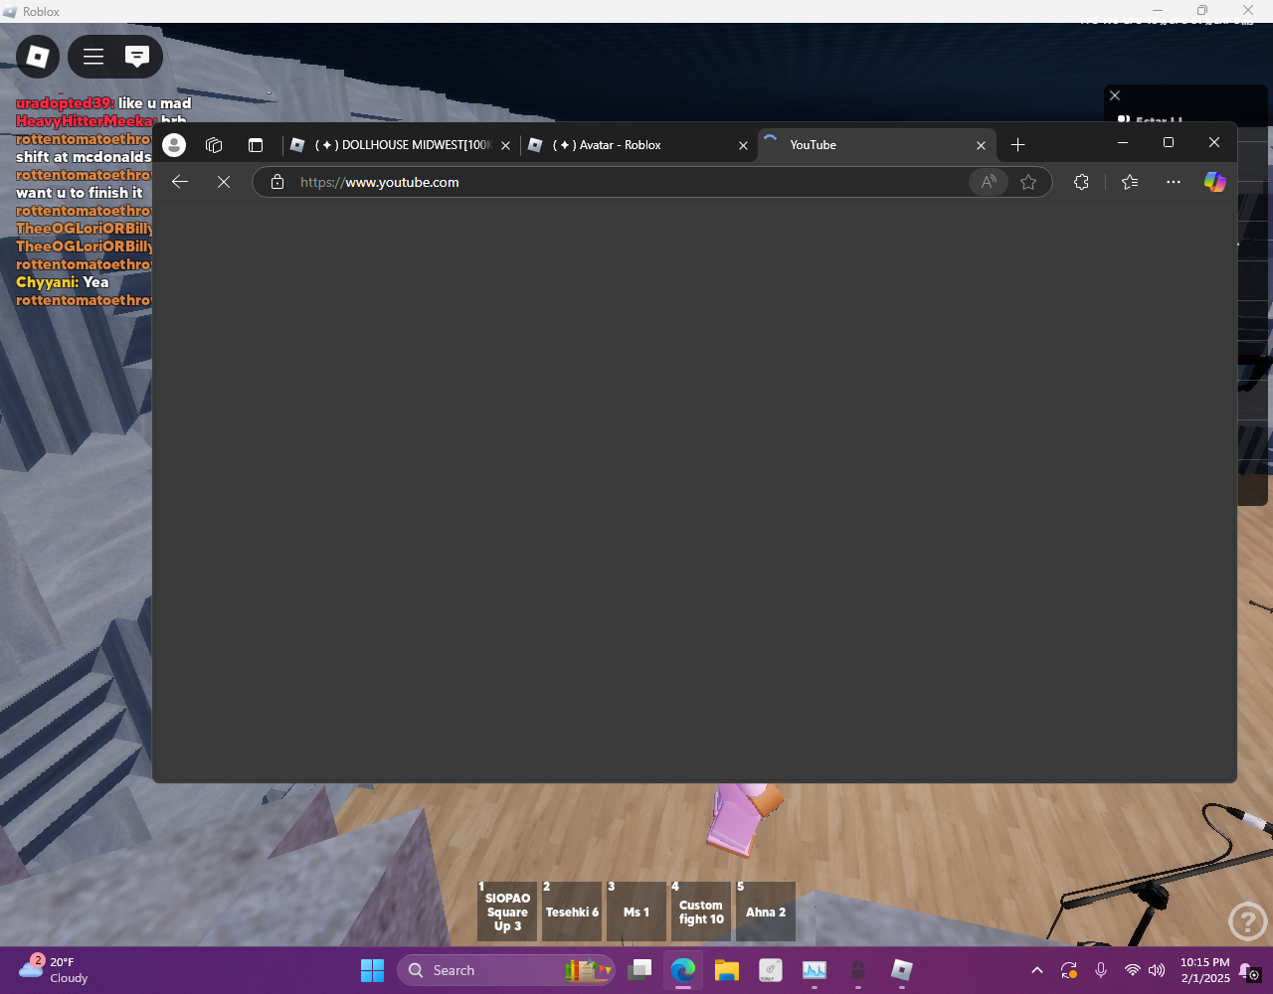Go back in Edge browser
This screenshot has width=1273, height=994.
coord(180,182)
